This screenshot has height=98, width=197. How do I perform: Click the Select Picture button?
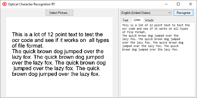(x=59, y=13)
